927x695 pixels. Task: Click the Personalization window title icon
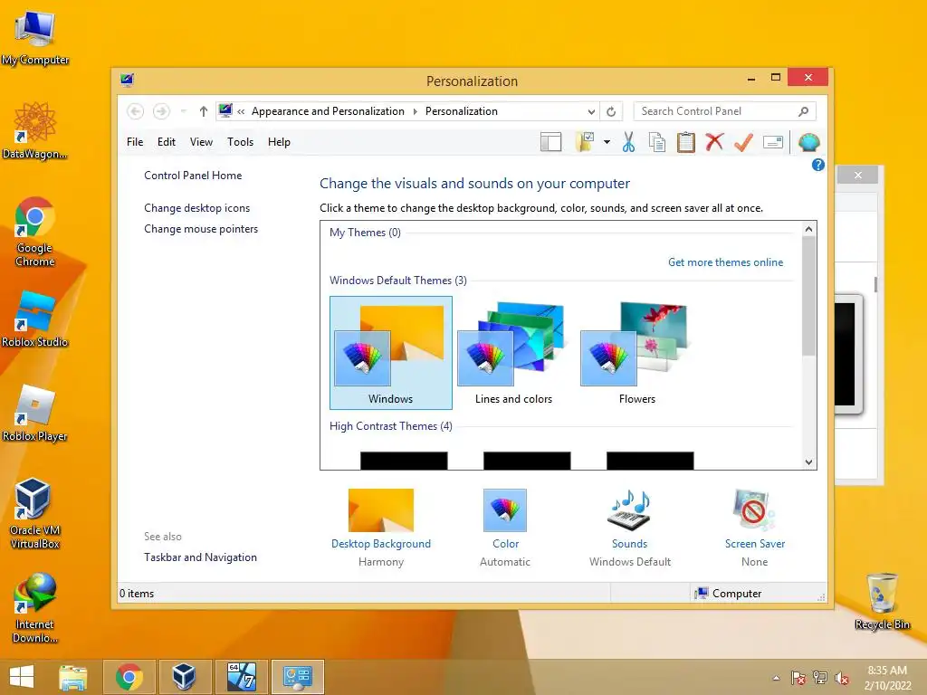tap(127, 81)
